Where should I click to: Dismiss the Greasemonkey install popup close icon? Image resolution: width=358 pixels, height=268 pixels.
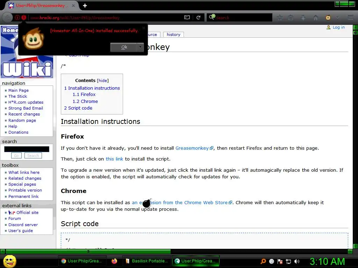144,28
